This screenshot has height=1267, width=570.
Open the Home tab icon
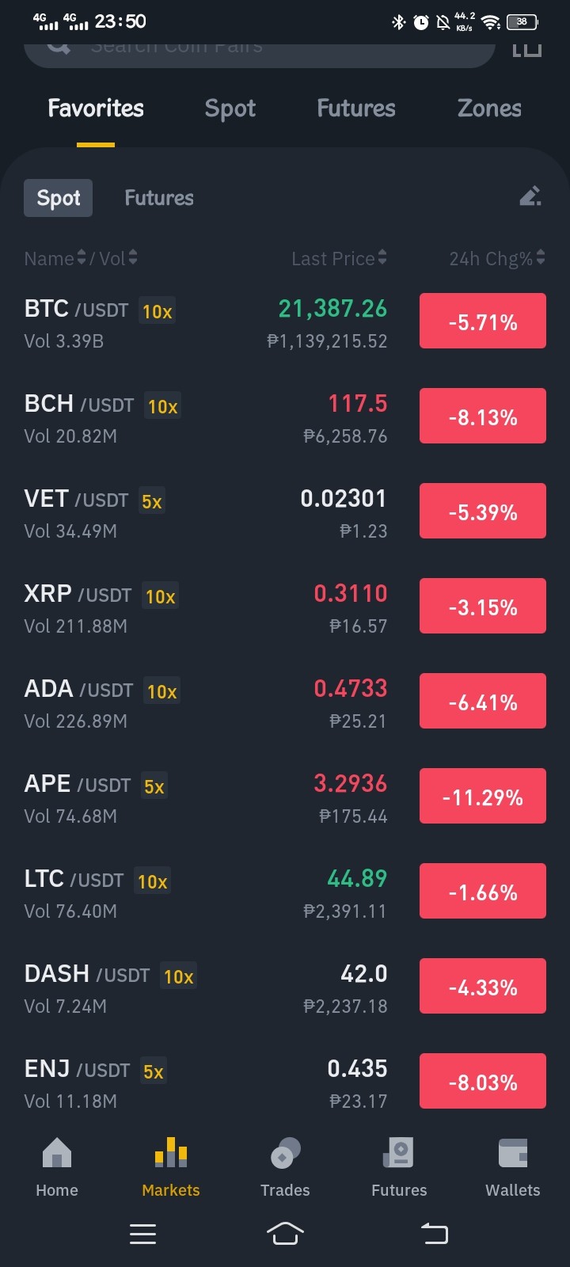[x=57, y=1153]
